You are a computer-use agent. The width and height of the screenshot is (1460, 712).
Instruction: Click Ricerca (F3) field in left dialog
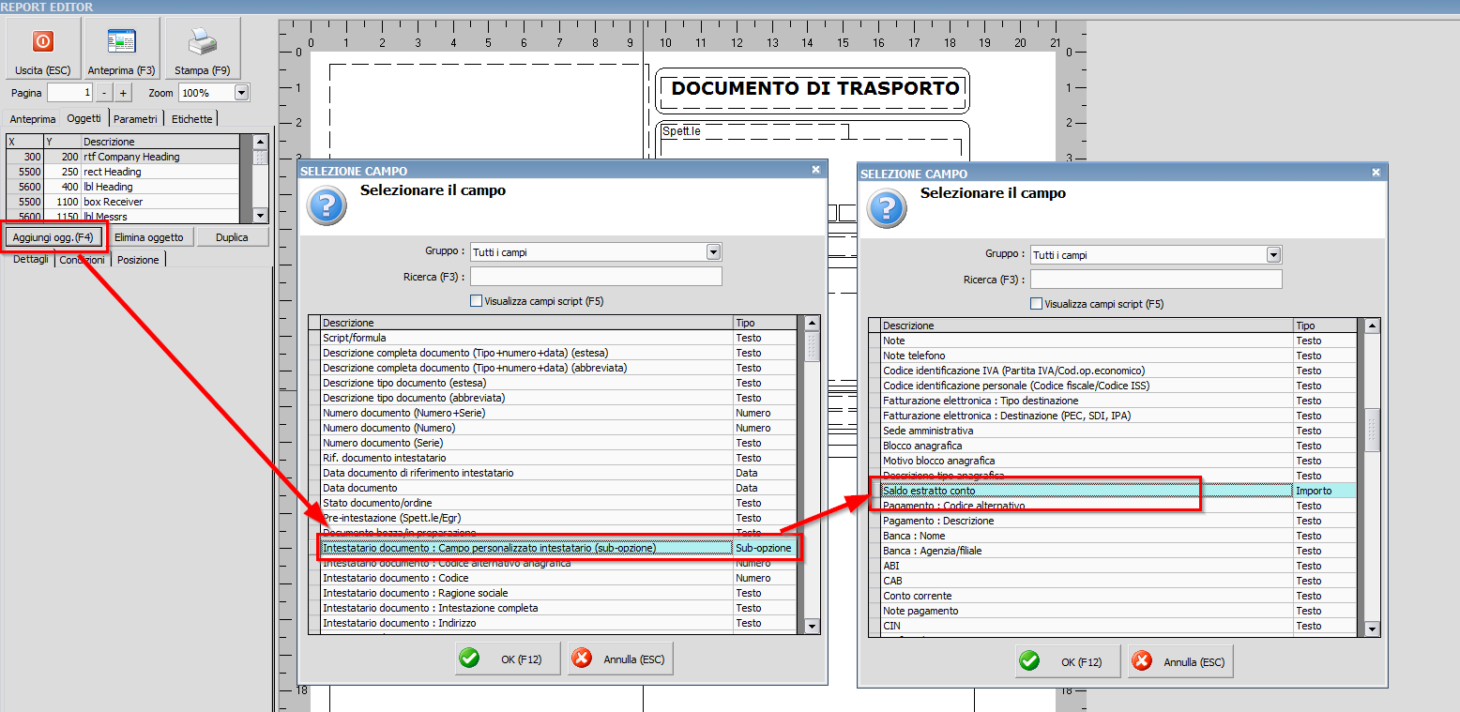click(596, 276)
